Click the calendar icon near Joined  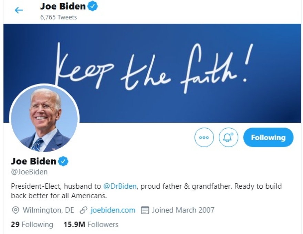tap(145, 210)
